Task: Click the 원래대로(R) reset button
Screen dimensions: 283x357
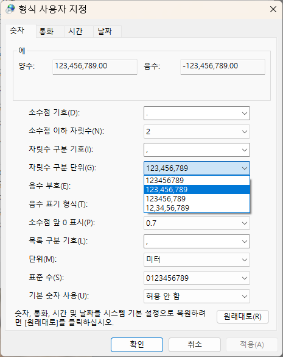Action: tap(243, 317)
